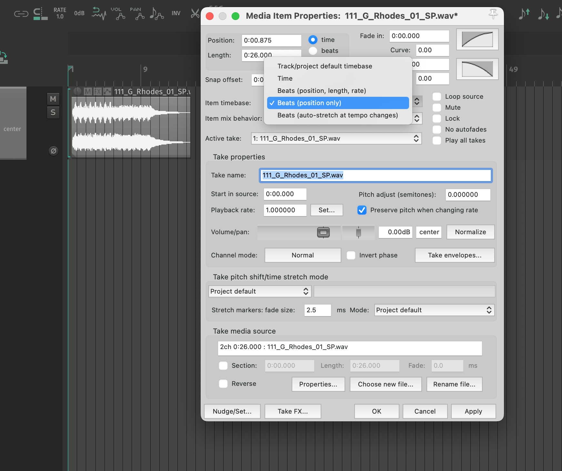The height and width of the screenshot is (471, 562).
Task: Expand the stretch markers Mode dropdown
Action: (434, 310)
